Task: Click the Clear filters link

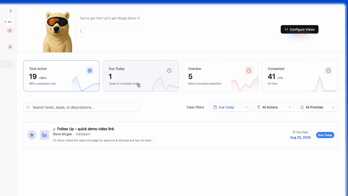Action: 195,107
